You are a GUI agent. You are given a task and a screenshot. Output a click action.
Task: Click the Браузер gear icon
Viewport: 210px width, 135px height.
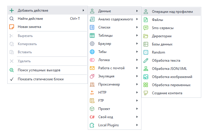(92, 44)
